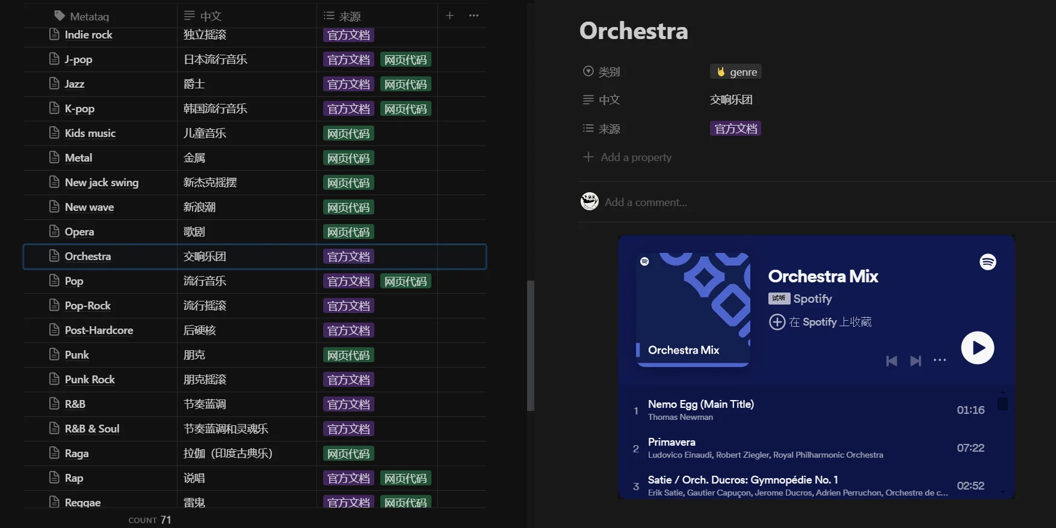The image size is (1056, 528).
Task: Click Add a comment field
Action: point(646,202)
